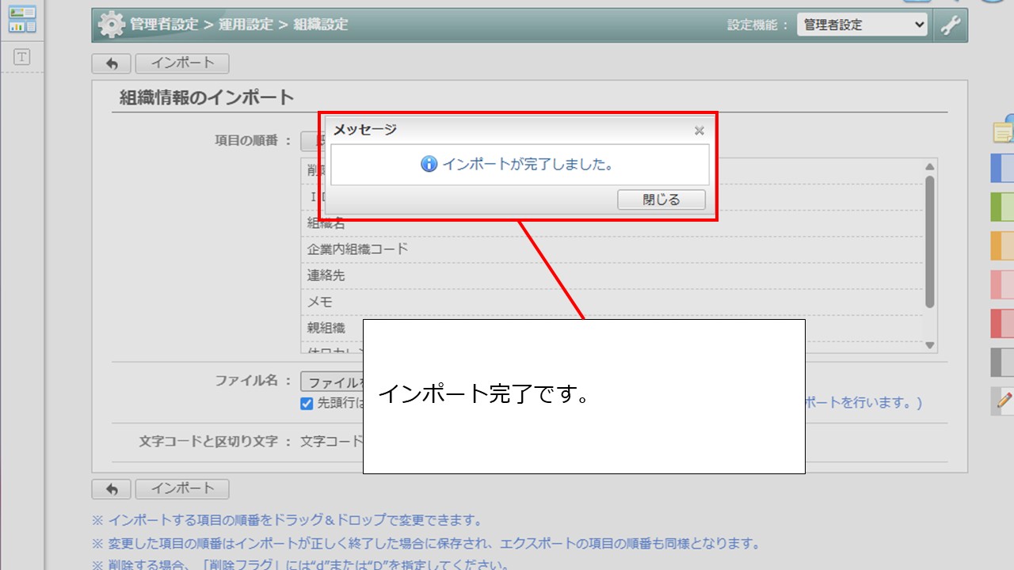Open the dashboard layout icon in left sidebar
The image size is (1014, 570).
(x=22, y=20)
